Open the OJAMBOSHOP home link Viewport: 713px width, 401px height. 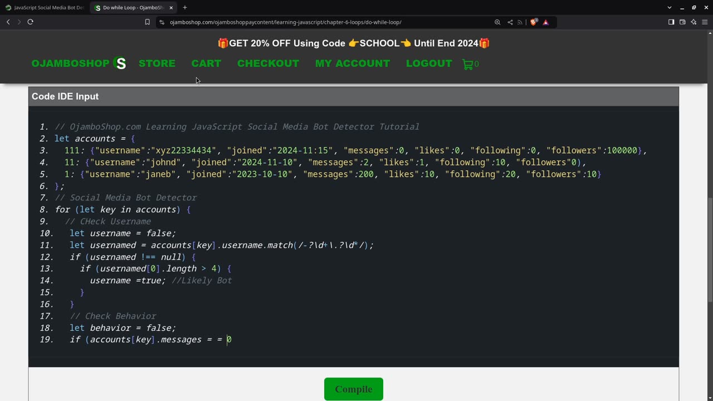[70, 63]
